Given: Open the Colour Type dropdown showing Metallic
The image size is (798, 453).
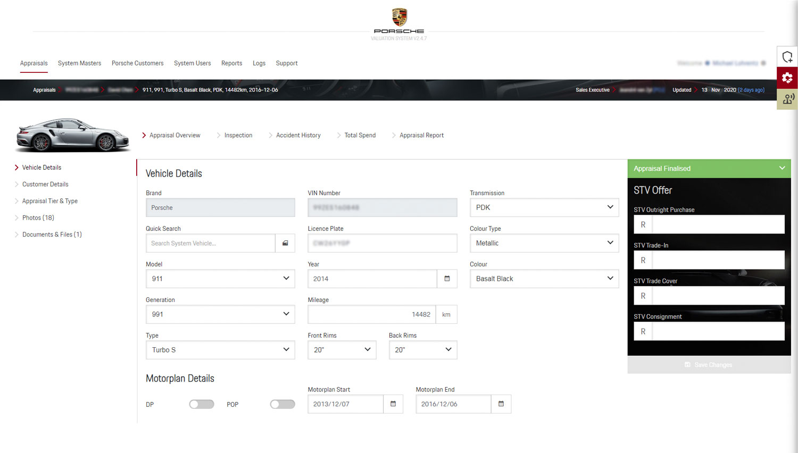Looking at the screenshot, I should click(544, 243).
